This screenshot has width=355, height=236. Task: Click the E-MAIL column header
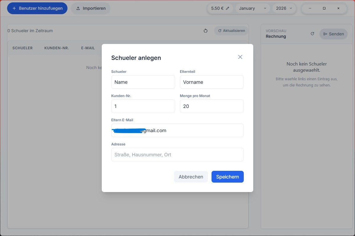(x=88, y=48)
